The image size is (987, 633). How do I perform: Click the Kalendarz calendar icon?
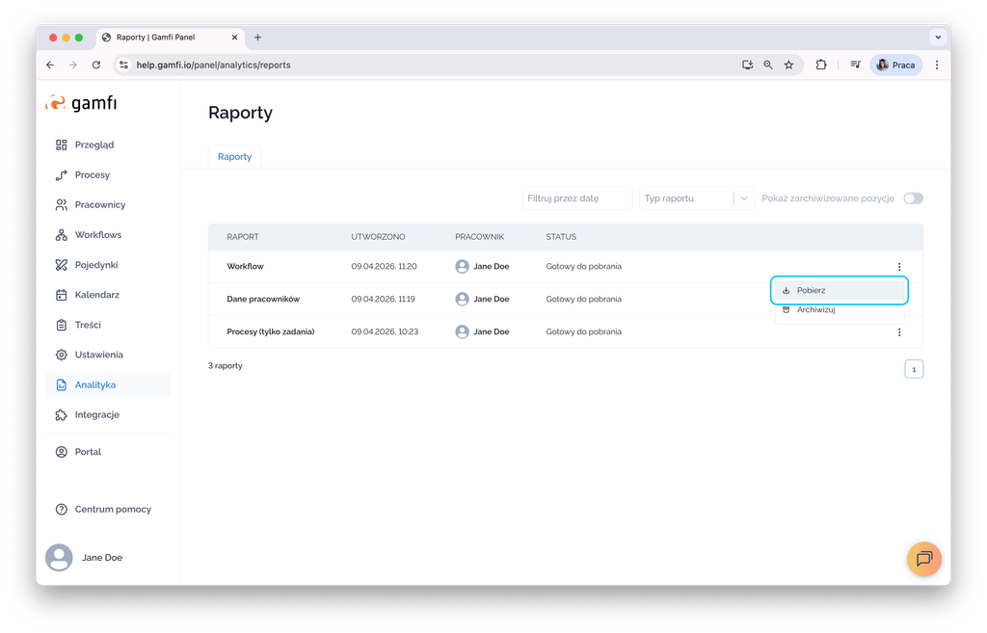62,295
